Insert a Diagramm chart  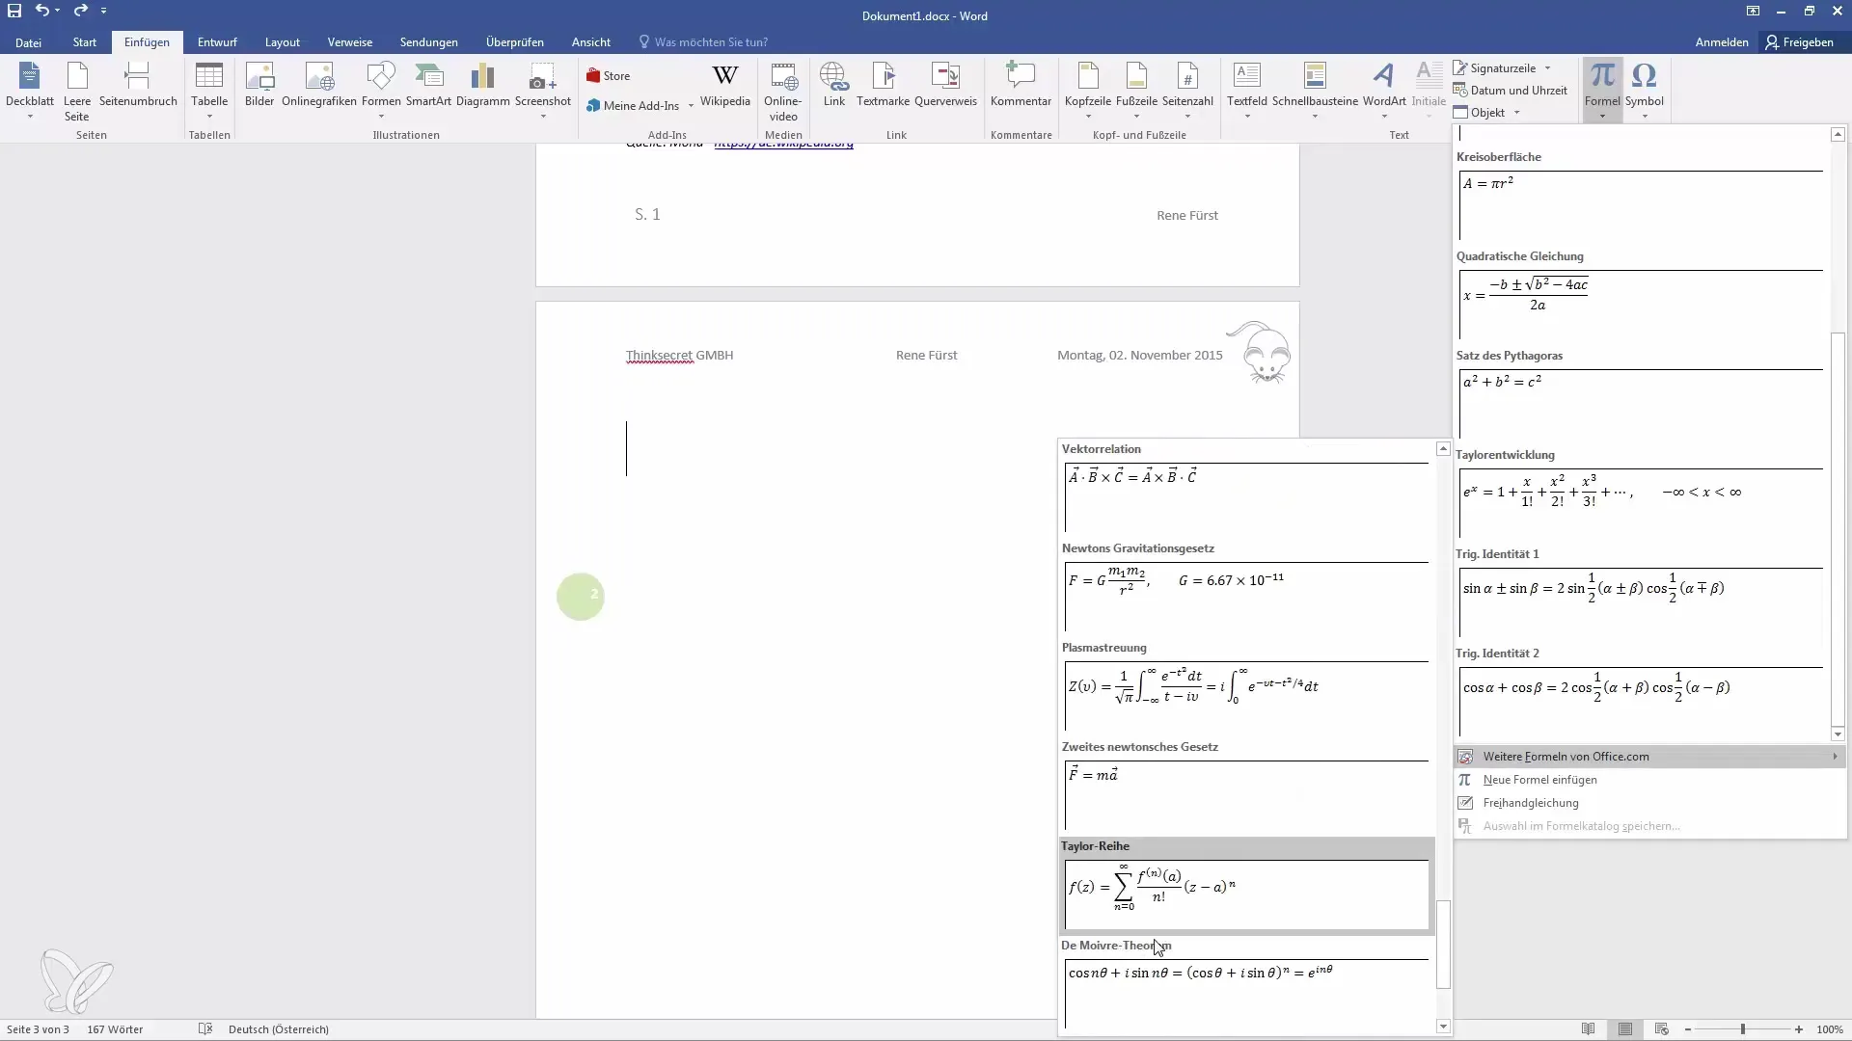(482, 85)
